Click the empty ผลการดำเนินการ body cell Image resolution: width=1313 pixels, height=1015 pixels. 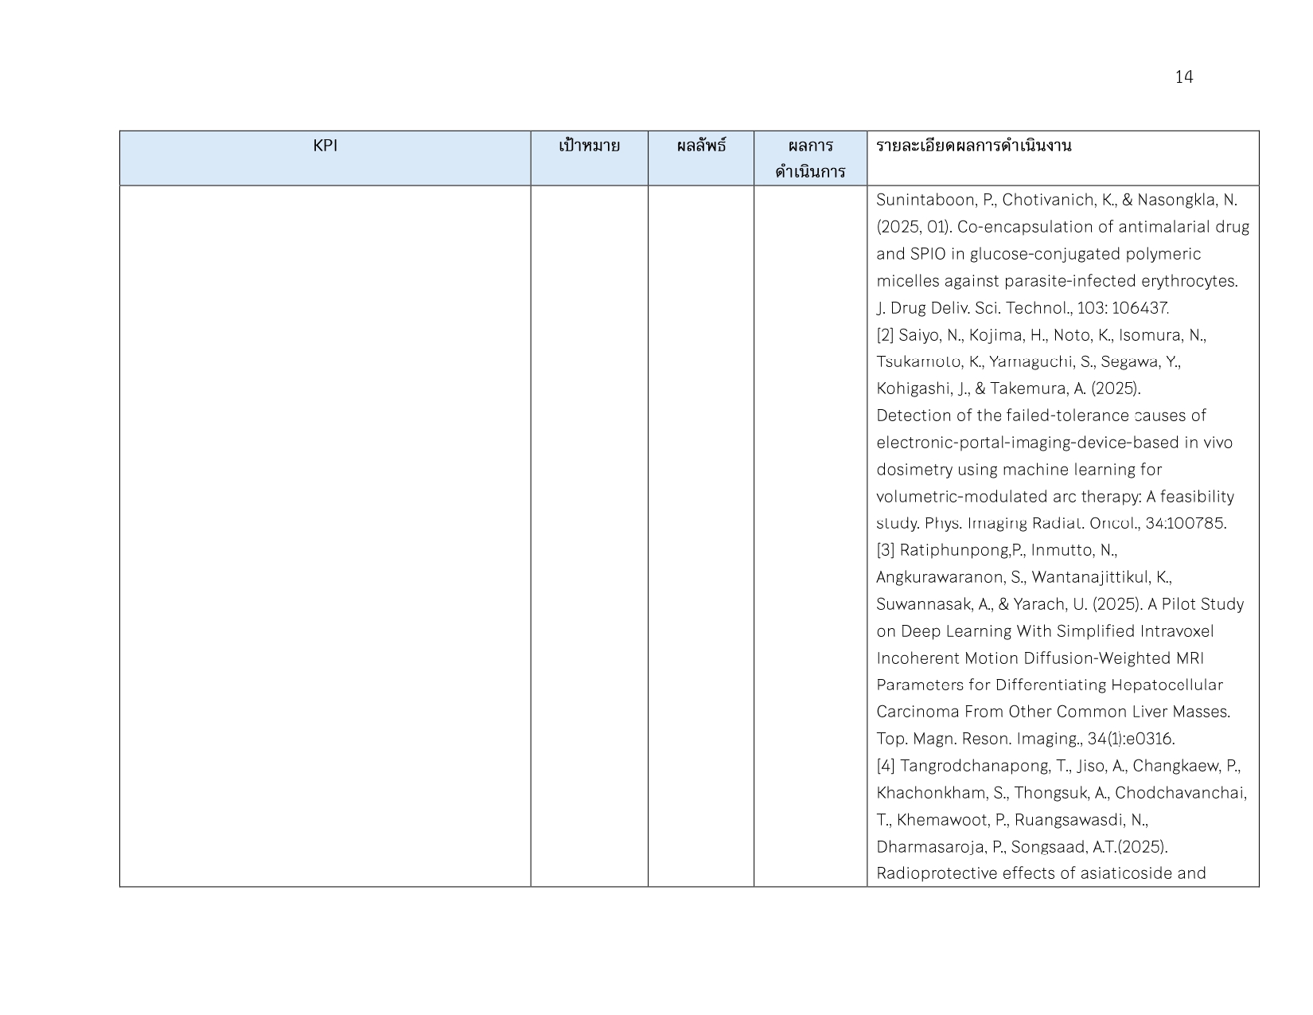(810, 535)
